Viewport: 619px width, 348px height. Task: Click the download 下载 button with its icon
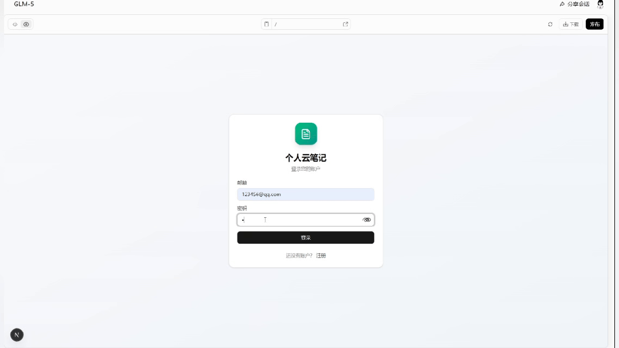pos(570,24)
